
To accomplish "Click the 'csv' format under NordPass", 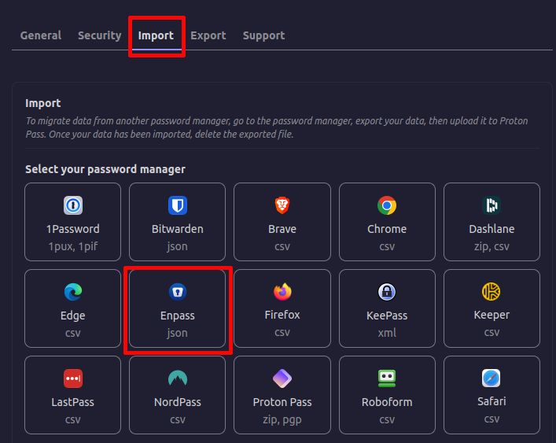I will (177, 419).
